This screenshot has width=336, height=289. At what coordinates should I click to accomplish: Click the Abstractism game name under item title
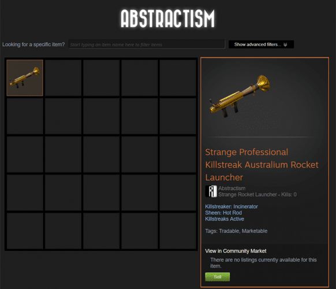232,188
